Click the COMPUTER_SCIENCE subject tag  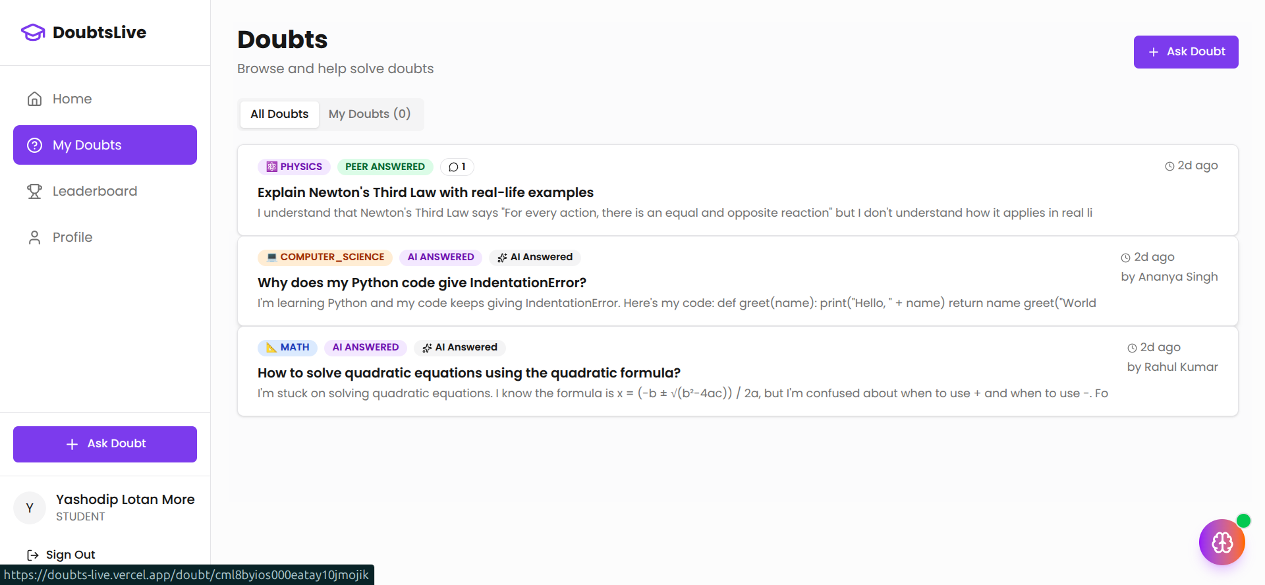tap(325, 257)
